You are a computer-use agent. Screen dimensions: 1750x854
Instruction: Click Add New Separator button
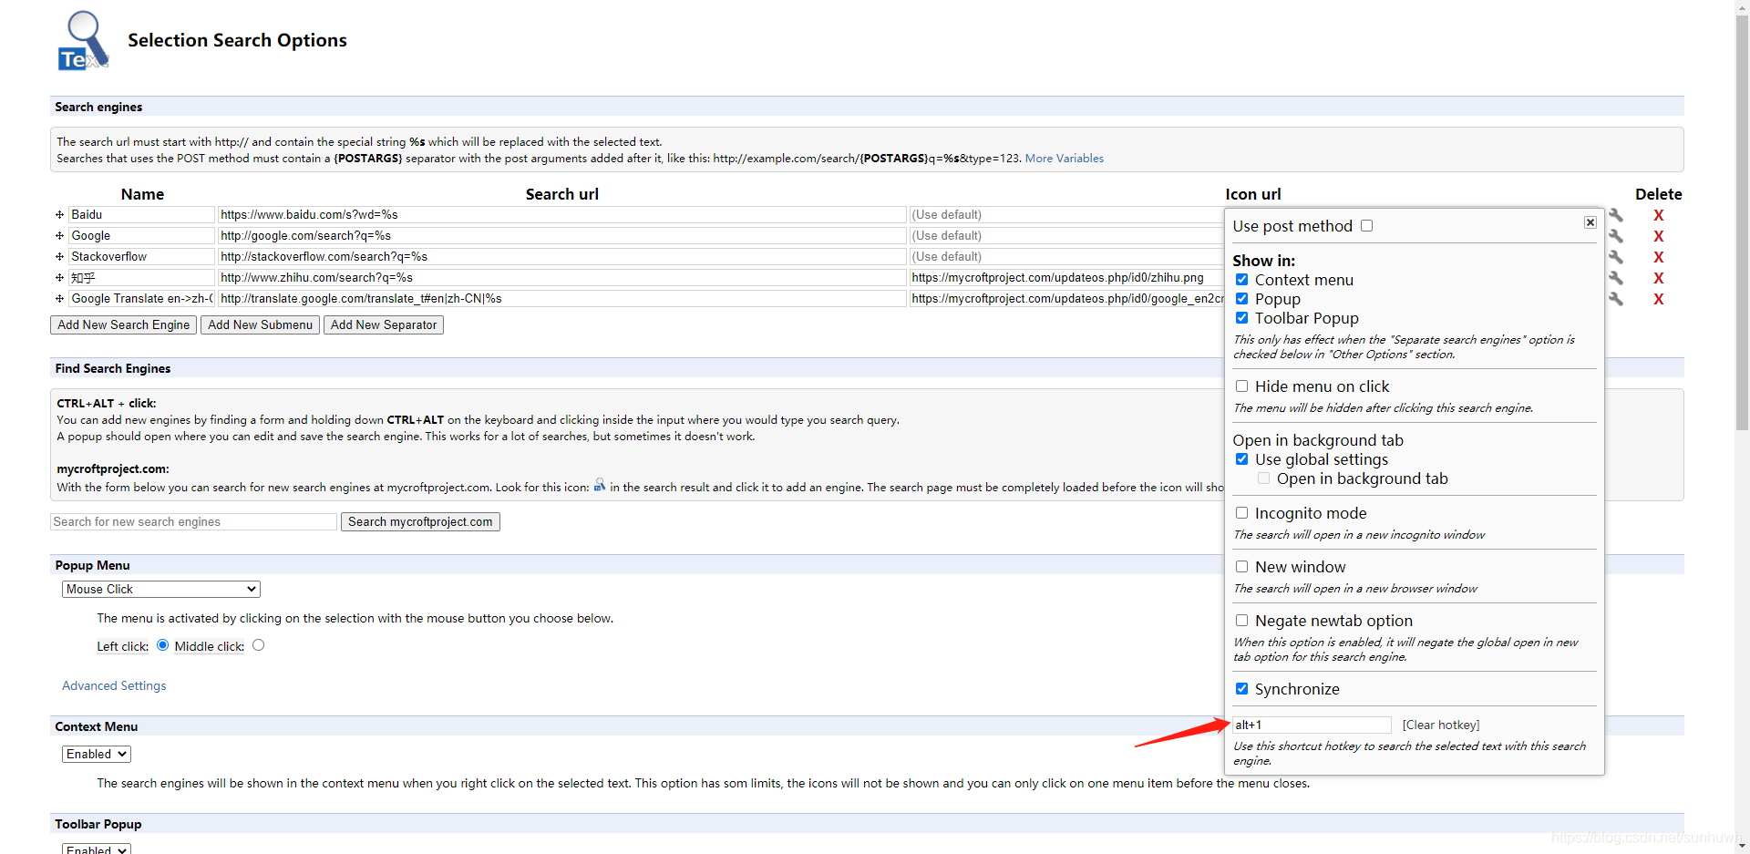(384, 325)
